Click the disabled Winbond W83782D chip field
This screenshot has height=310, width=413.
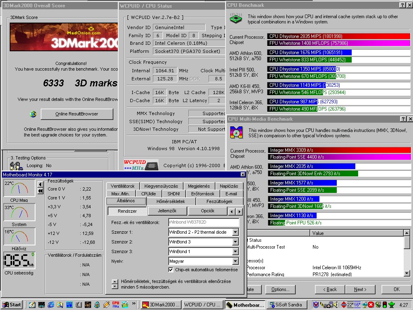click(x=204, y=222)
